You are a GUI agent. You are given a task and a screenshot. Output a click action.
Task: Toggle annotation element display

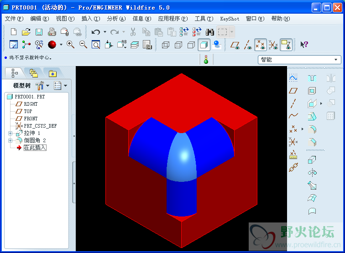tap(286, 45)
